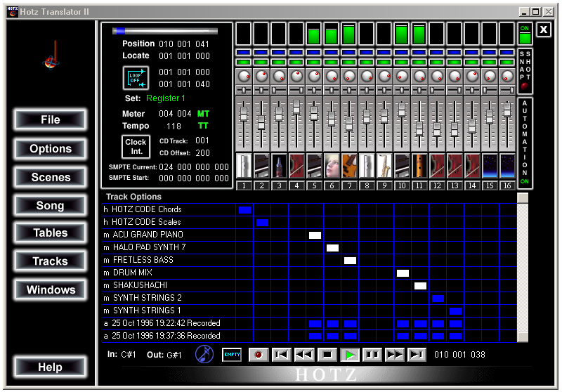Image resolution: width=562 pixels, height=392 pixels.
Task: Select the violin icon on channel 13
Action: [x=455, y=166]
